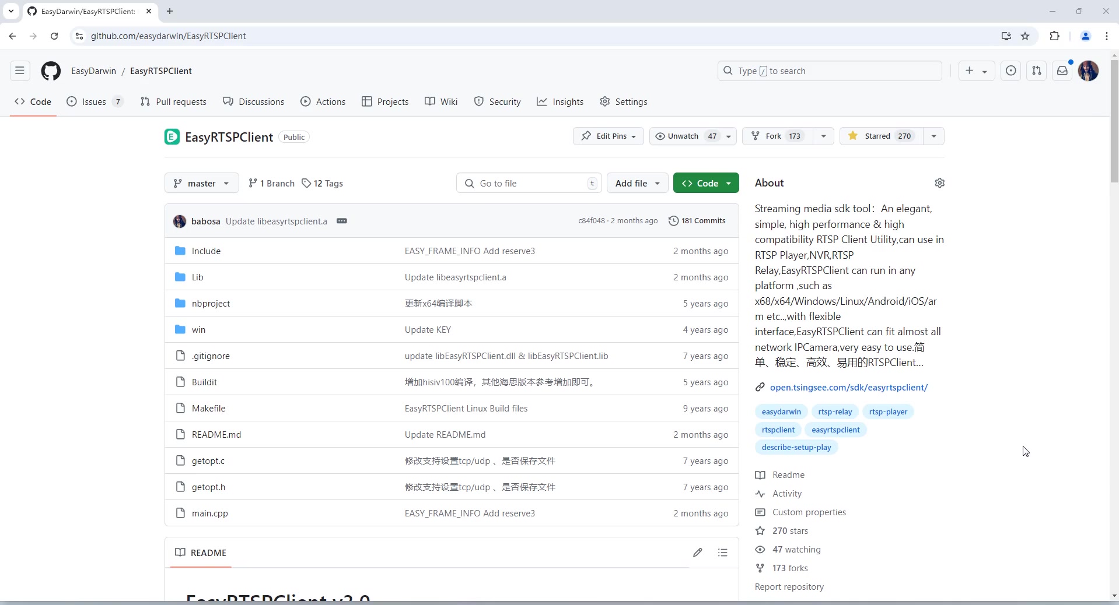Open the master branch dropdown
The width and height of the screenshot is (1119, 605).
pyautogui.click(x=201, y=183)
